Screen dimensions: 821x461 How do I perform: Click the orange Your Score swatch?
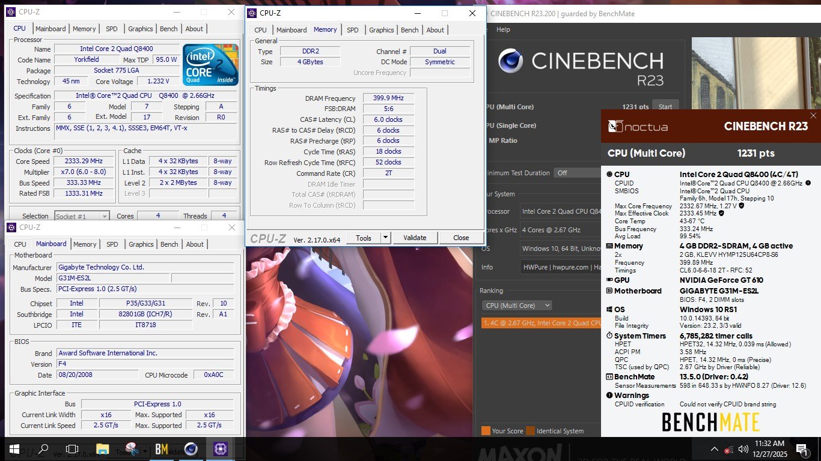point(486,431)
